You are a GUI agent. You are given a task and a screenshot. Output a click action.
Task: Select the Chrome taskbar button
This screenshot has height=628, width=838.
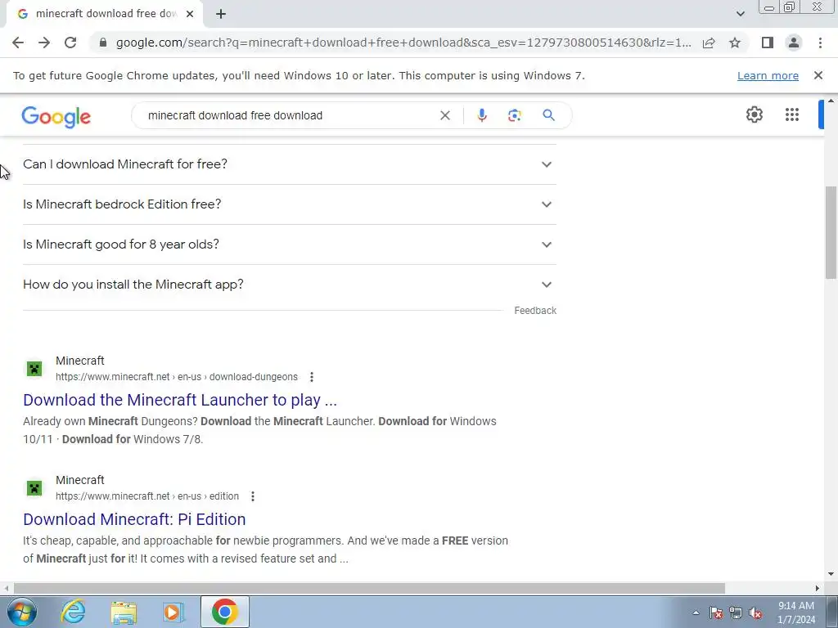coord(224,612)
